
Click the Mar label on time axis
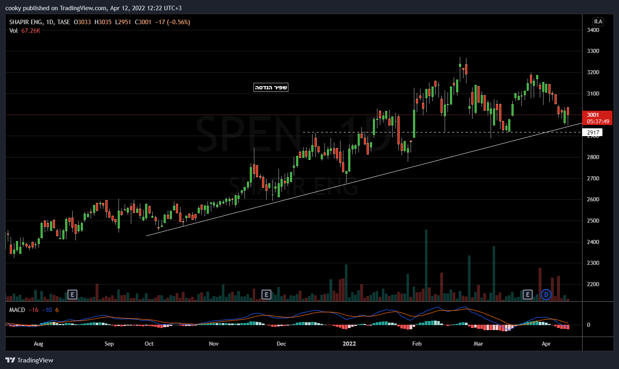[478, 344]
